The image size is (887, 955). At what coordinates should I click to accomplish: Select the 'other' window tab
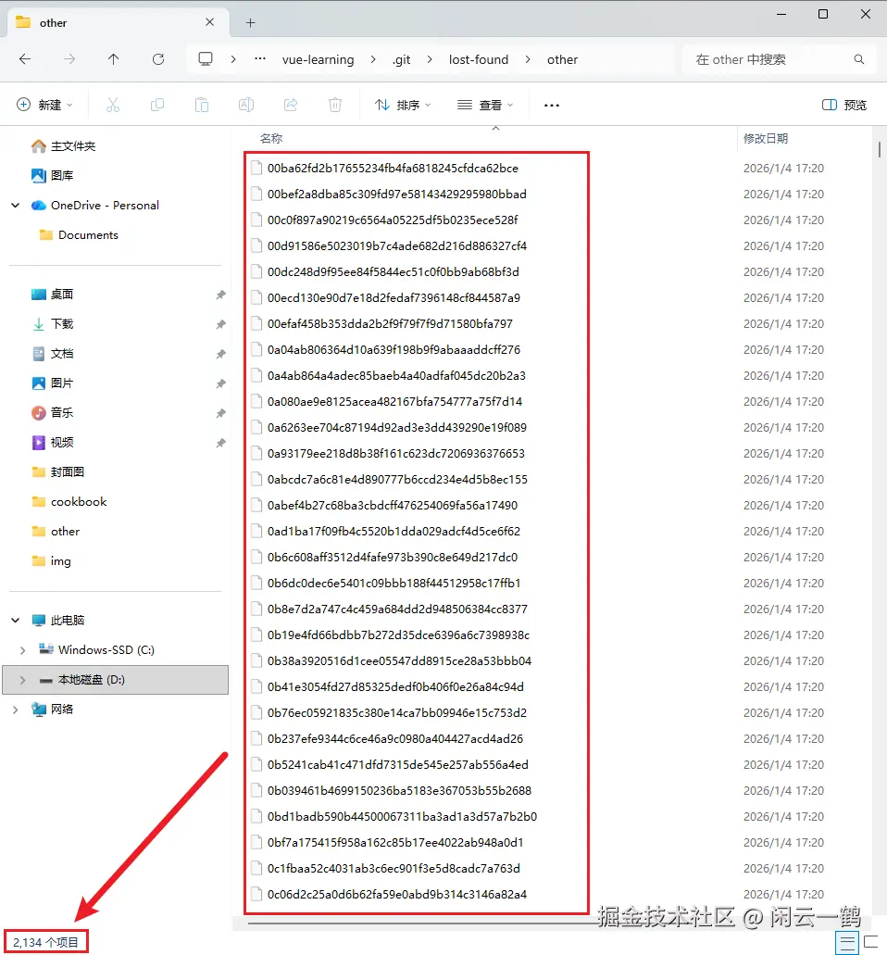[x=119, y=22]
